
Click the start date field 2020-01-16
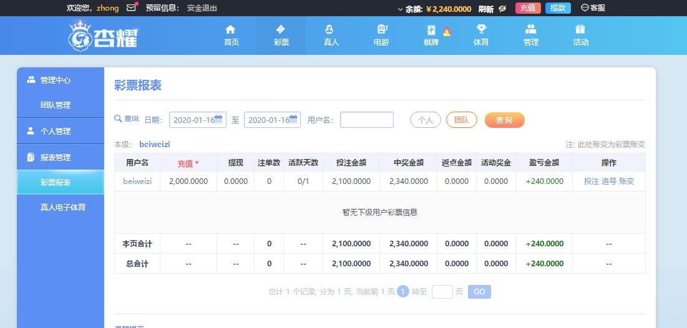(198, 120)
